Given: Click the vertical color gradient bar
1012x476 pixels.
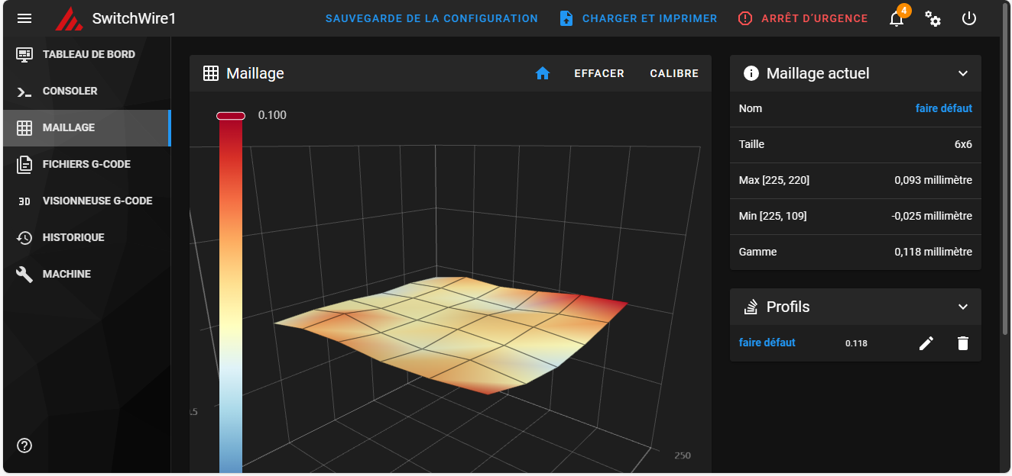Looking at the screenshot, I should pos(231,296).
